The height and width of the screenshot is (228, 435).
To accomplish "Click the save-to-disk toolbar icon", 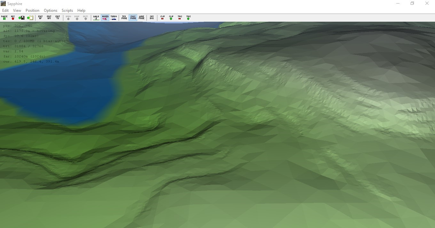I will tap(21, 18).
